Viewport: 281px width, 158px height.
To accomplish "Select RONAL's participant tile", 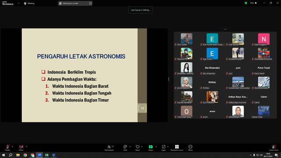I will click(212, 83).
